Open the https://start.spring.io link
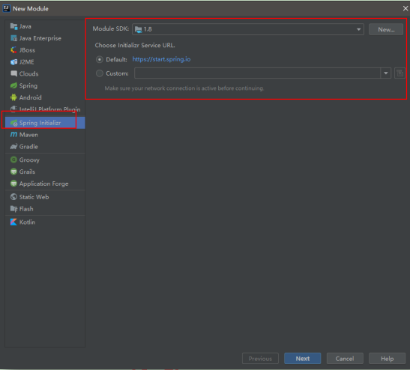The image size is (410, 370). 161,59
